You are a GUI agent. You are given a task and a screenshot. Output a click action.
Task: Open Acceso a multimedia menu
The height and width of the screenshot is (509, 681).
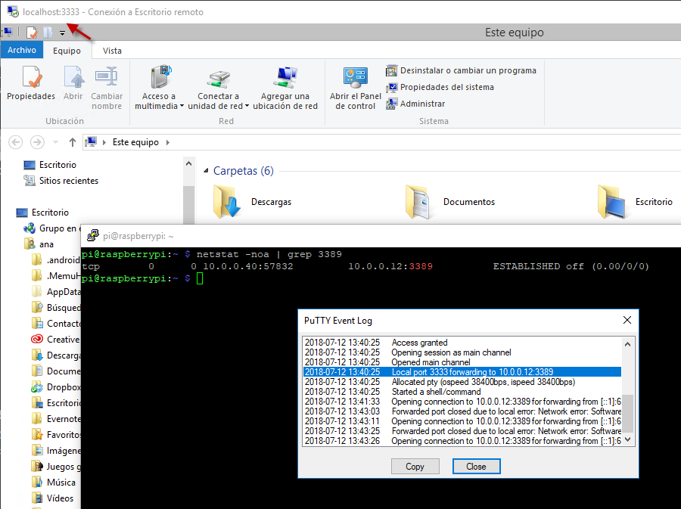[159, 88]
